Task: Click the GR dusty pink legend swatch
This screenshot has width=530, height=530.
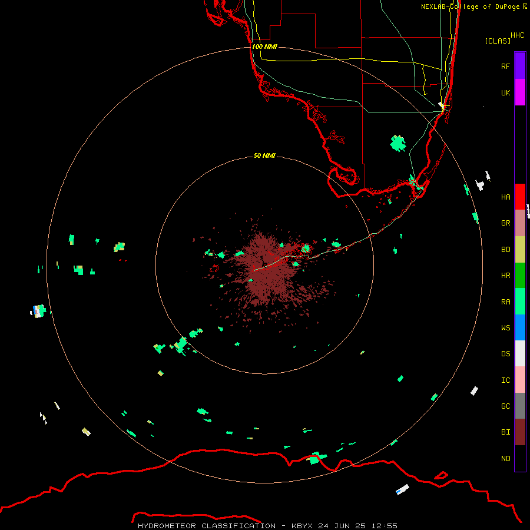Action: click(x=520, y=223)
